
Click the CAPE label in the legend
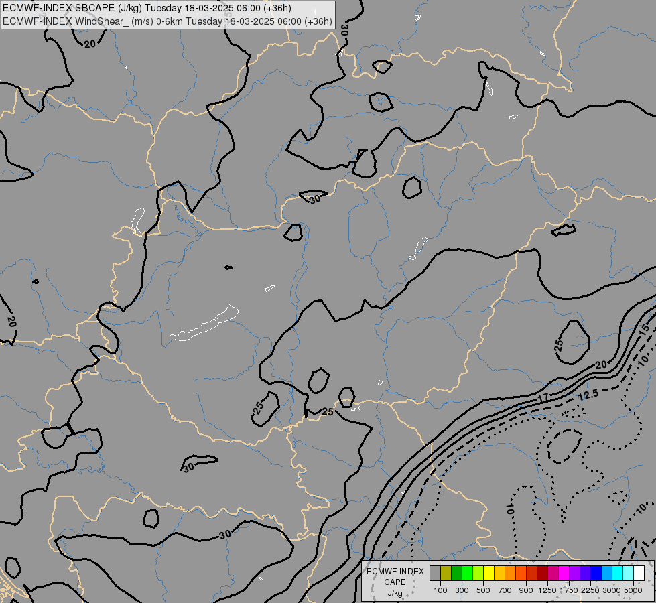395,582
